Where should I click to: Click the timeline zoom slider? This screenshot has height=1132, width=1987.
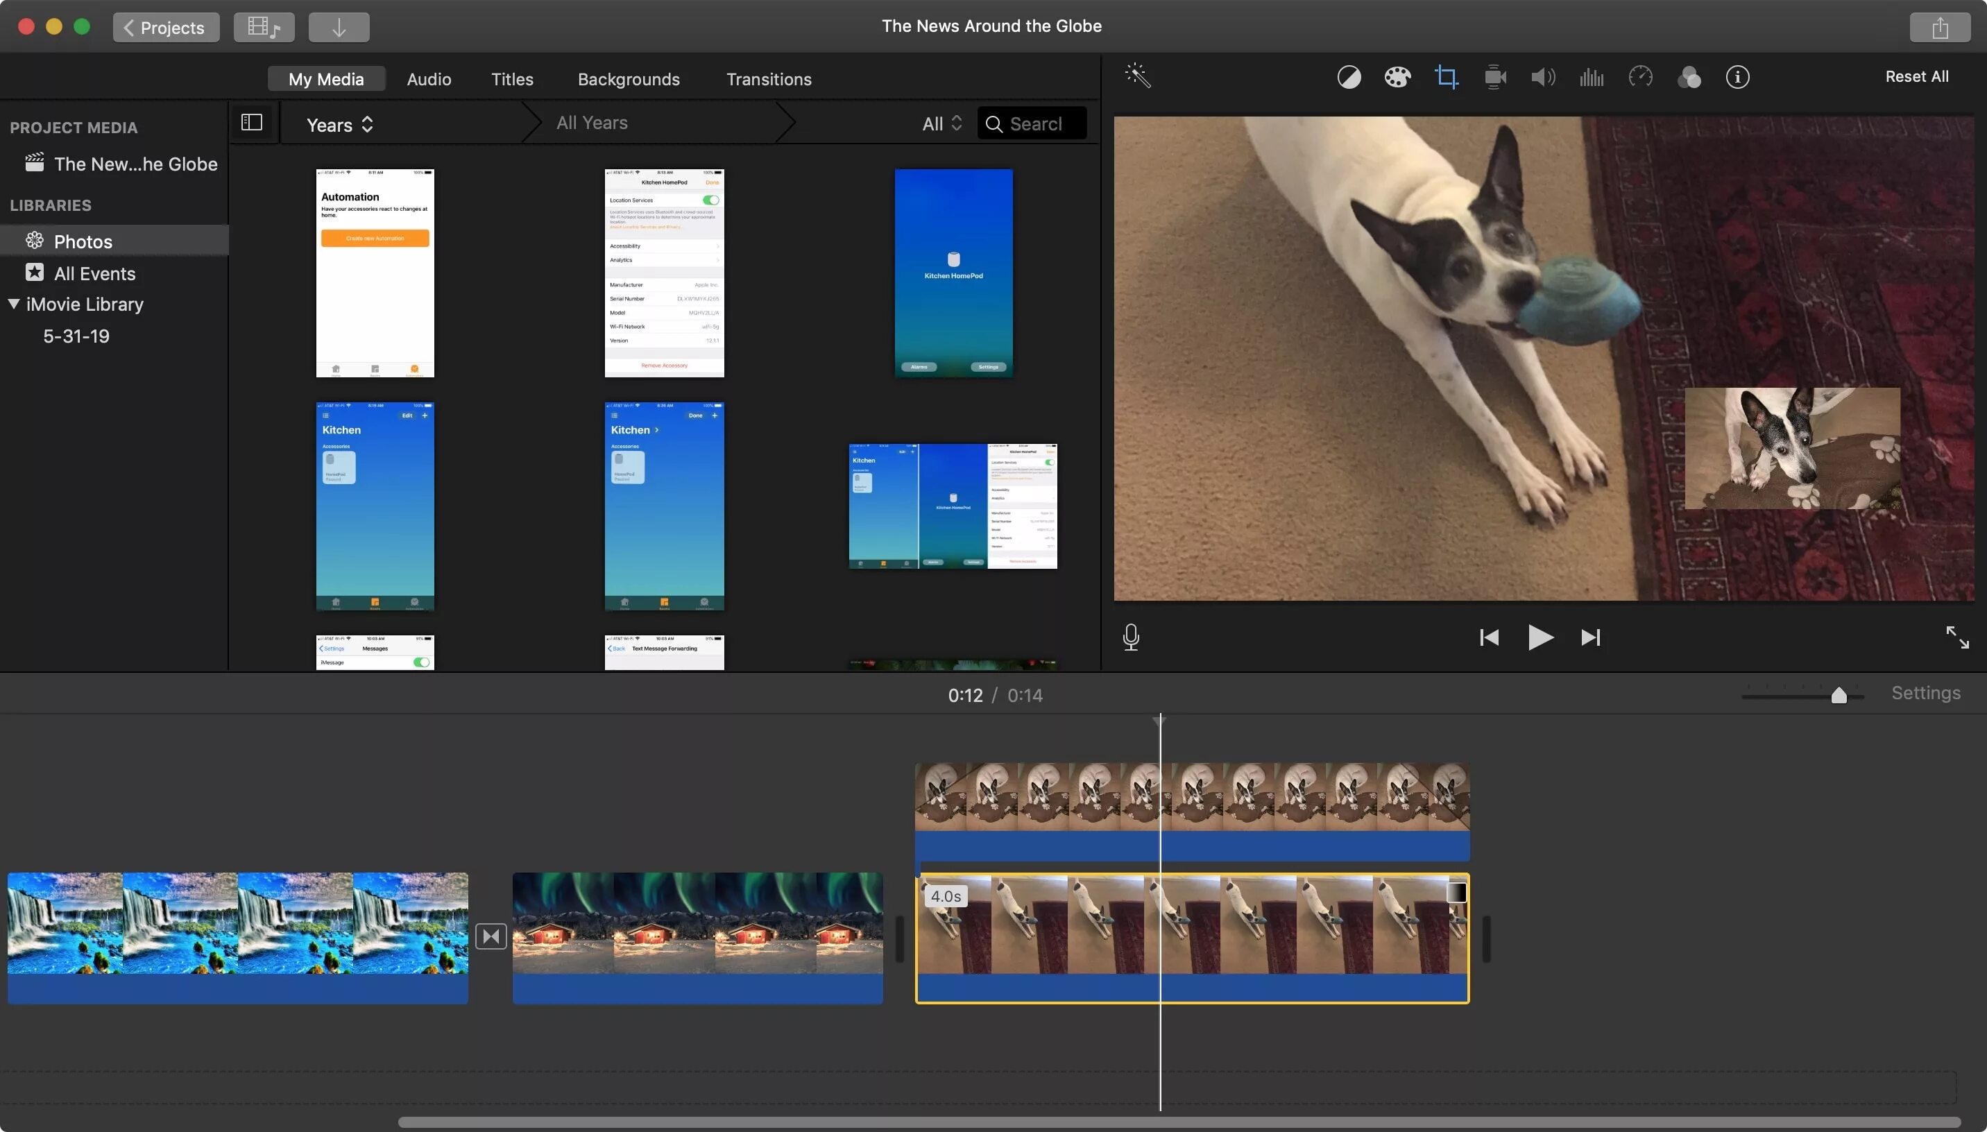pos(1839,695)
